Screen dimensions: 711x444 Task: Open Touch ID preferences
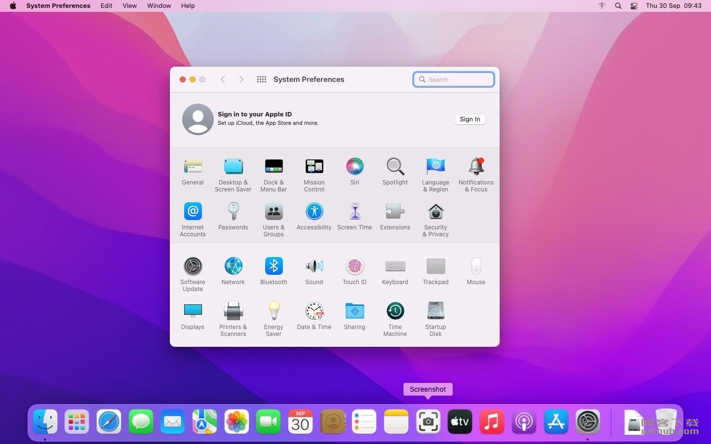coord(355,271)
